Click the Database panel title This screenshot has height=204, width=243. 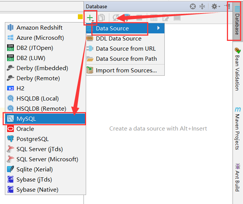pyautogui.click(x=96, y=6)
